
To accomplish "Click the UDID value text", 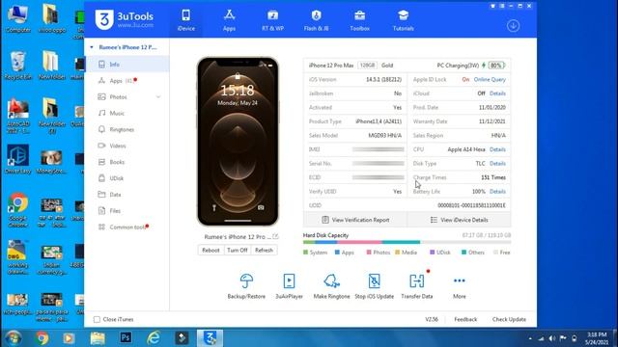I will coord(471,205).
